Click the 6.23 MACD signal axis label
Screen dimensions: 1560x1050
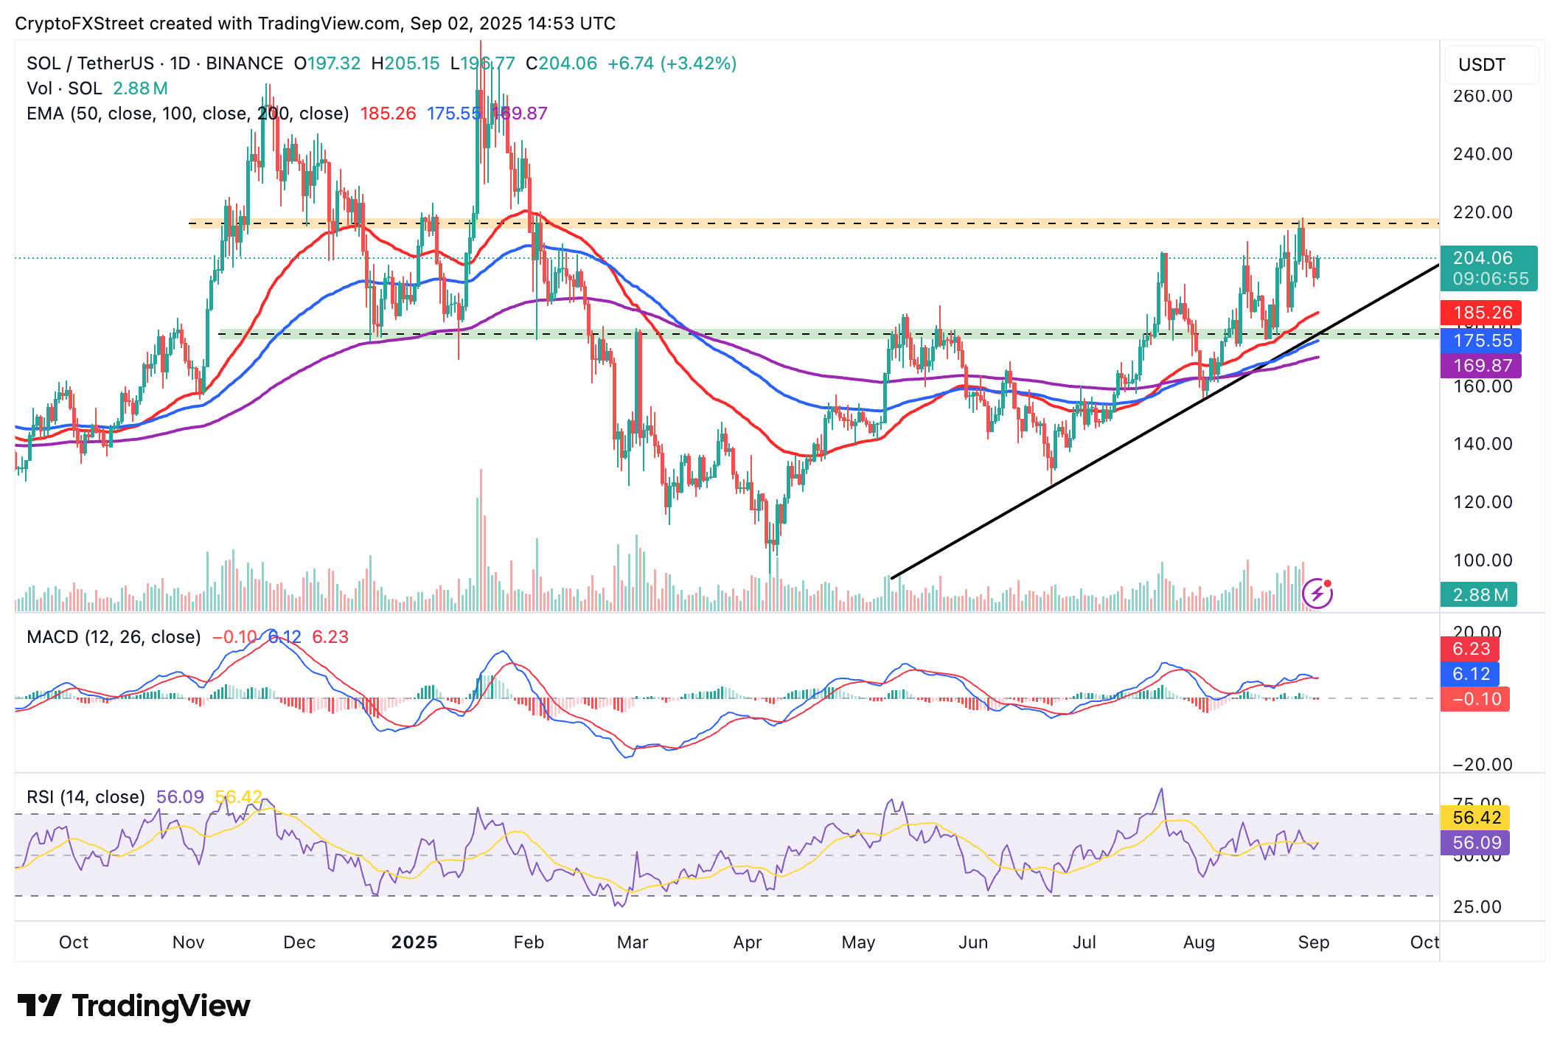click(x=1471, y=649)
